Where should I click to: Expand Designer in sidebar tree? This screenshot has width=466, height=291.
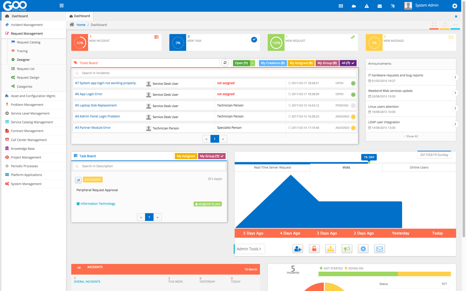click(23, 60)
